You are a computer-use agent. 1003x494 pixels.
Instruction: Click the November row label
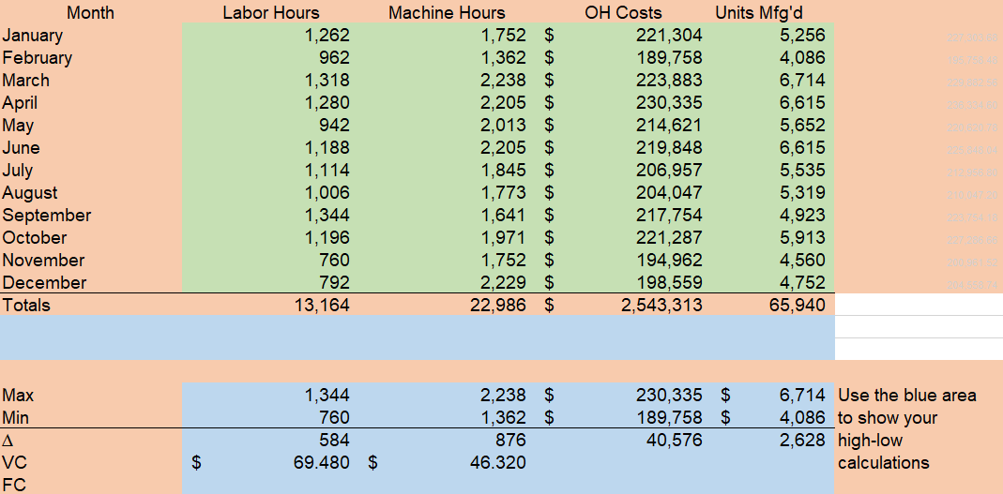click(x=43, y=261)
